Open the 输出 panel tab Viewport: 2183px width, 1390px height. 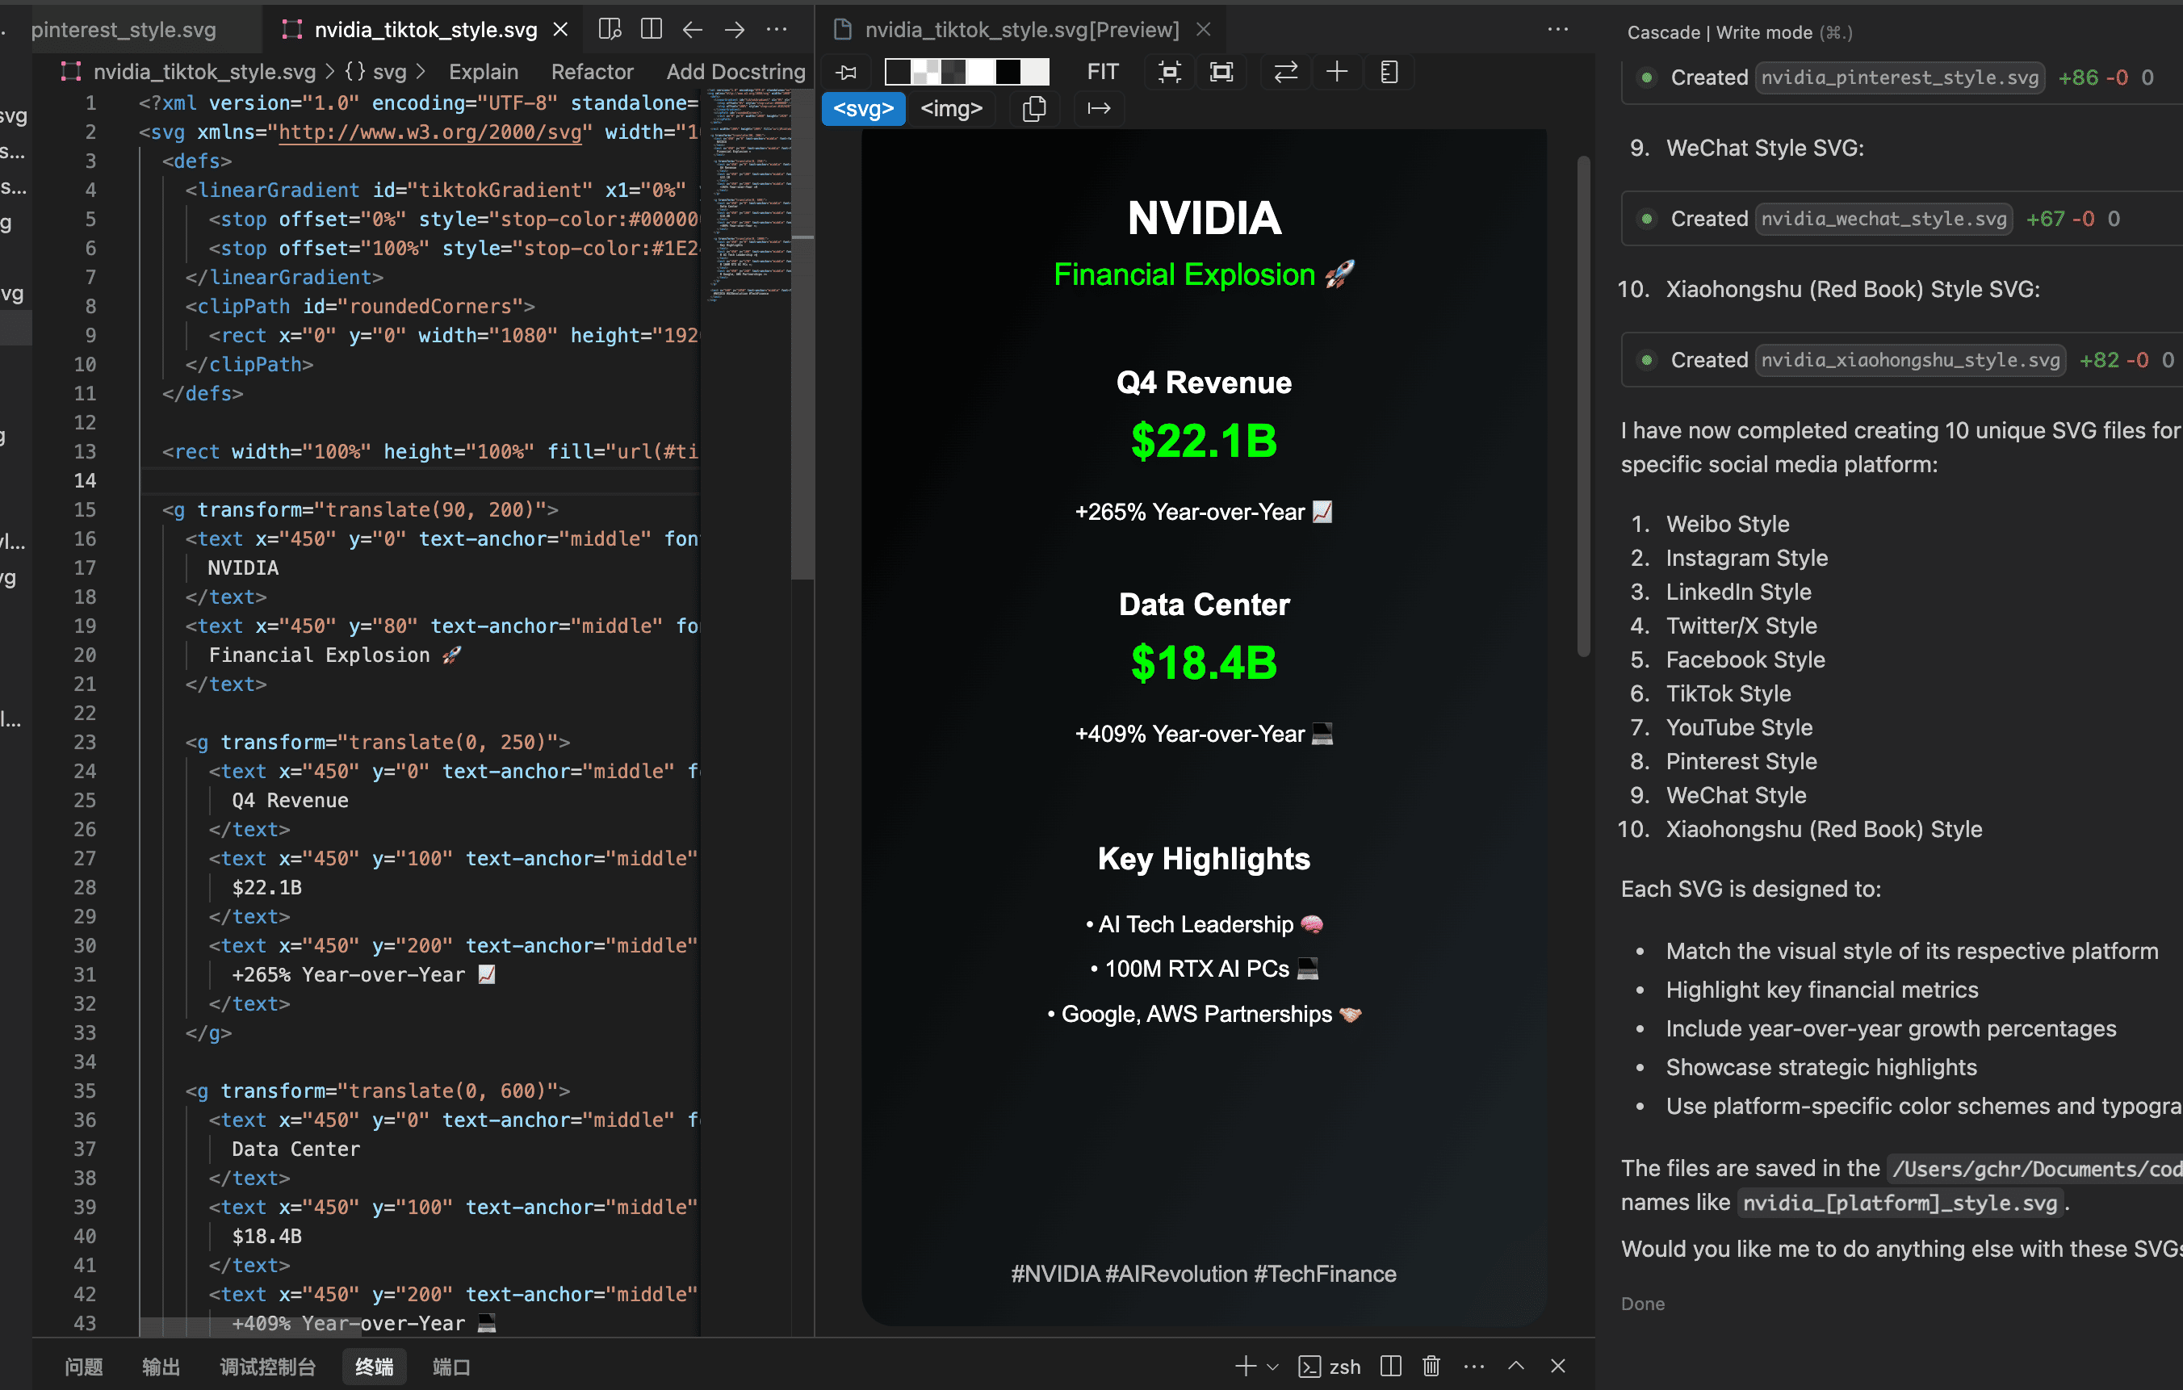(161, 1367)
